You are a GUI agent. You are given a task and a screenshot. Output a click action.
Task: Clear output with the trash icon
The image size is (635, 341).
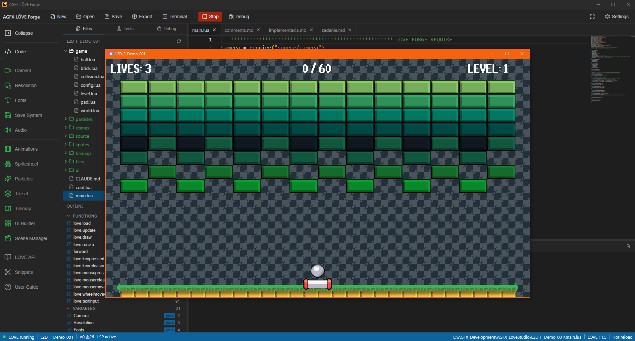(x=628, y=246)
